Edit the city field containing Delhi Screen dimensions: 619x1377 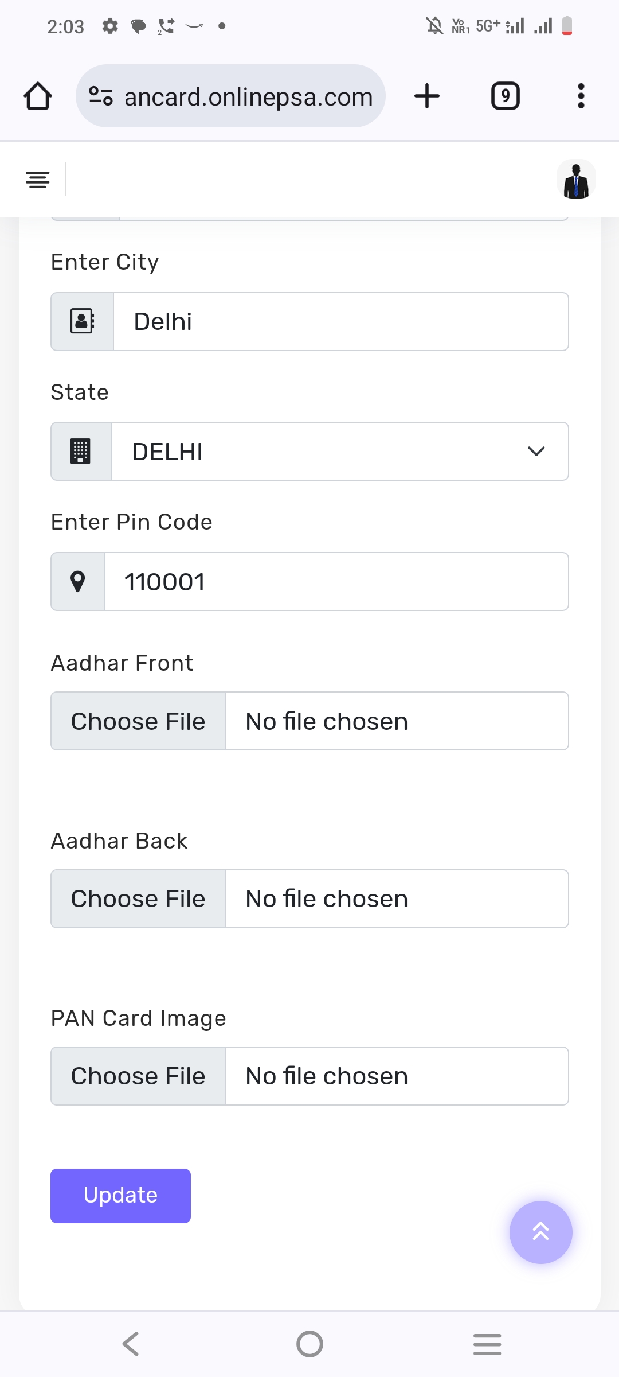(x=340, y=321)
